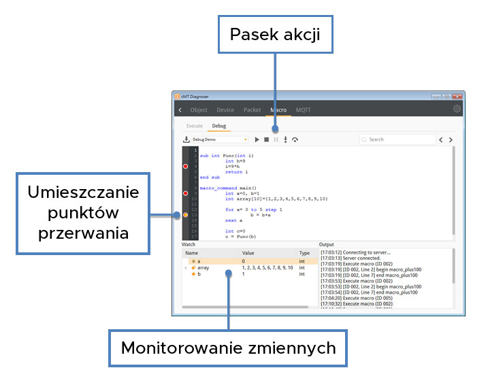Switch to the Packet tab
Viewport: 488px width, 385px height.
pos(252,110)
